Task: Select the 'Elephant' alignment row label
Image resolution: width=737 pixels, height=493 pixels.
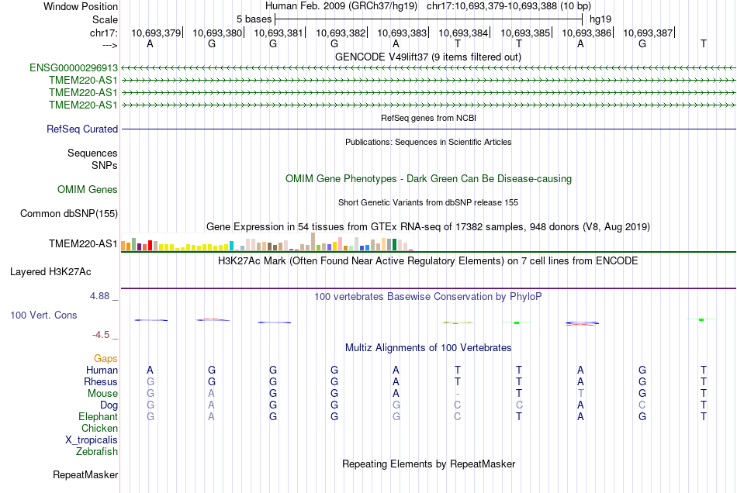Action: pyautogui.click(x=98, y=417)
